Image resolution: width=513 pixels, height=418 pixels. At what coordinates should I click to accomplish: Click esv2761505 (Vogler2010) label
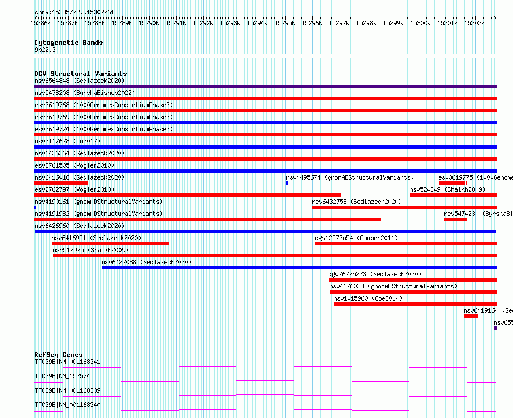74,165
